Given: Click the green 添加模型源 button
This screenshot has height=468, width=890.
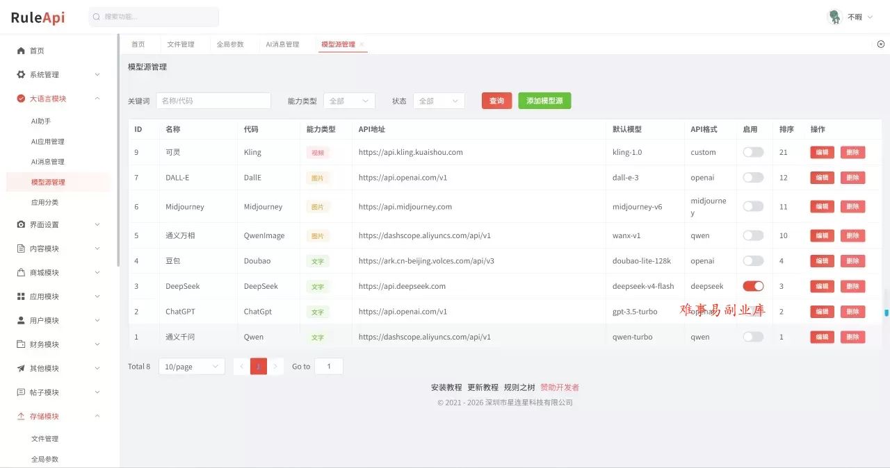Looking at the screenshot, I should pyautogui.click(x=544, y=101).
